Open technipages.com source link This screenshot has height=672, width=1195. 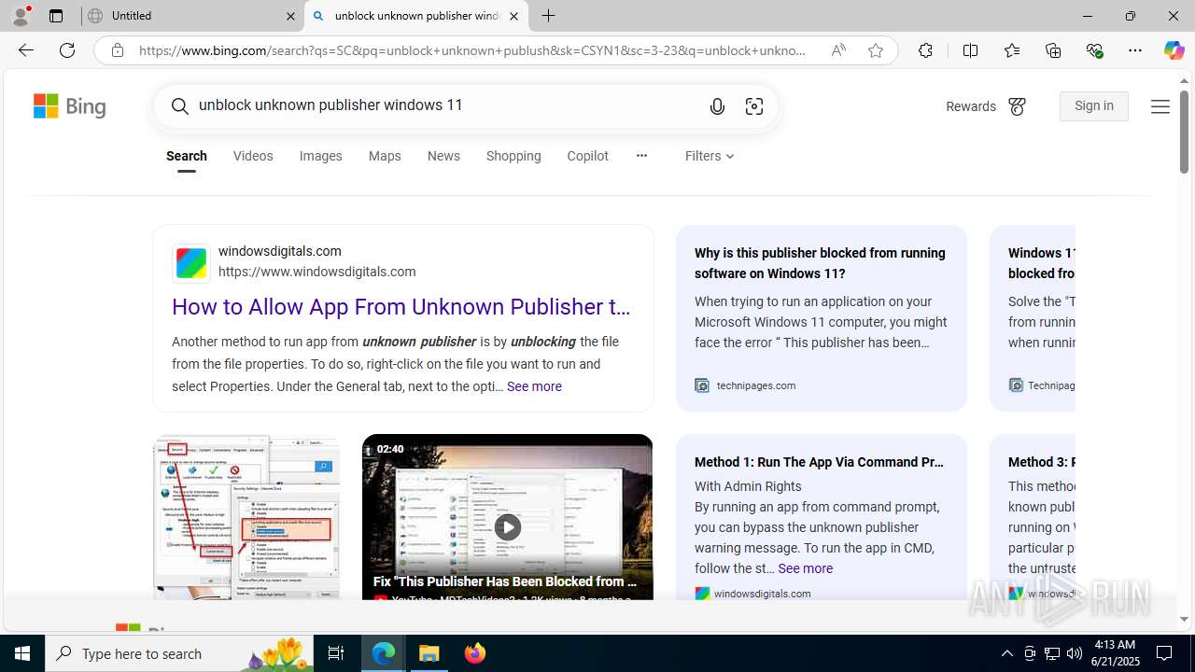pos(756,385)
